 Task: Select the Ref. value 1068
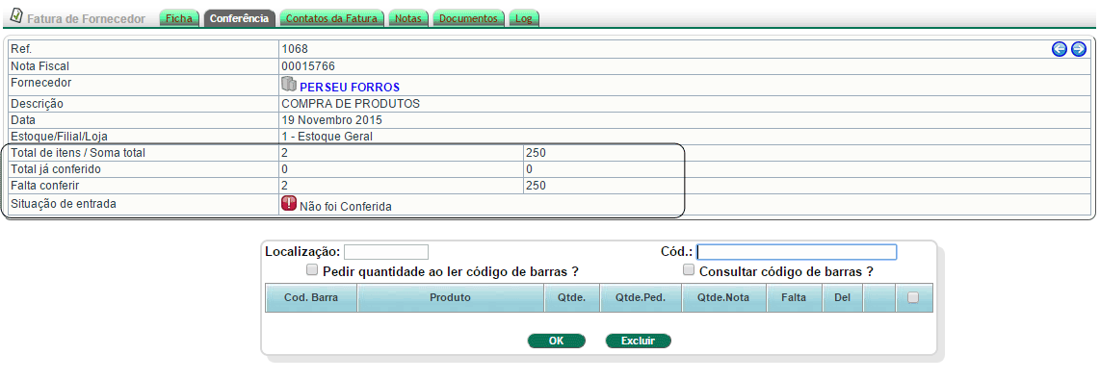(294, 49)
